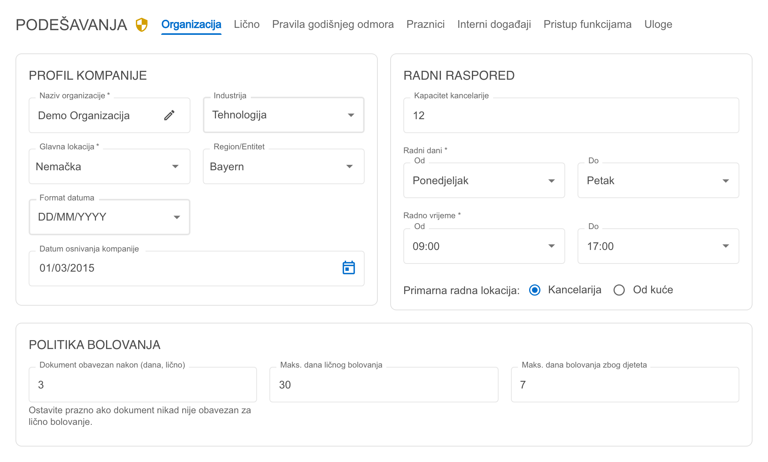Open the calendar picker for founding date
Screen dimensions: 768x462
pyautogui.click(x=348, y=268)
